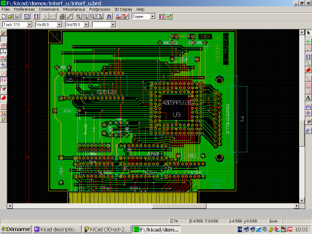Toggle grid display on the left toolbar
Viewport: 312px width, 234px height.
point(4,39)
